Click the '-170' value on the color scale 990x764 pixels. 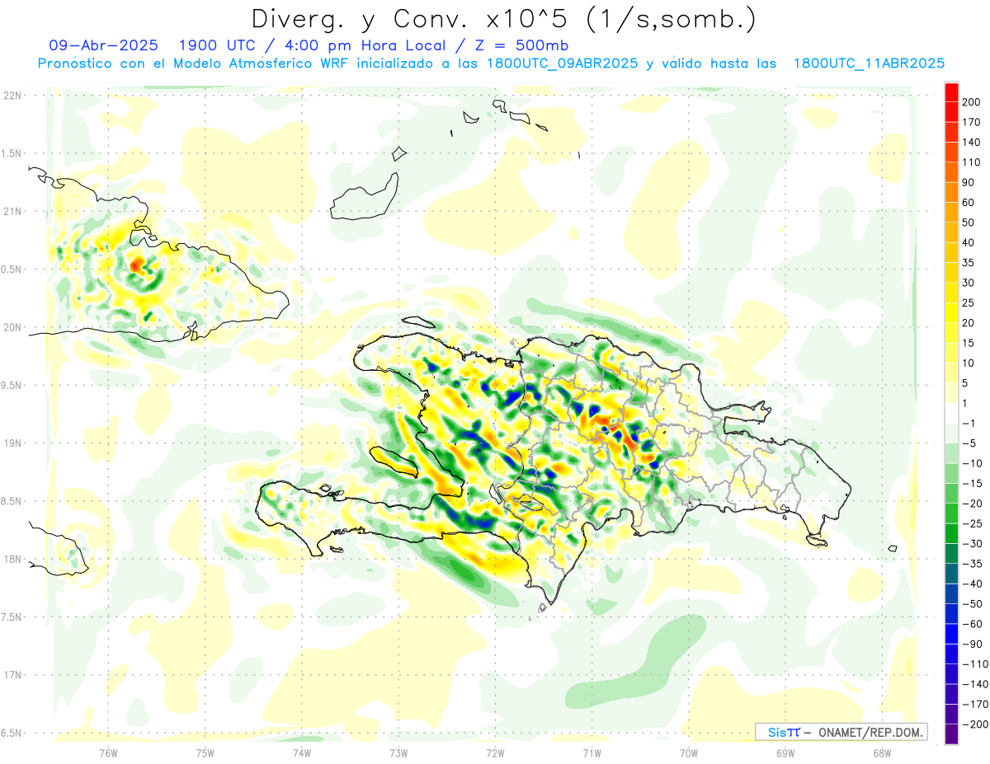tap(975, 704)
